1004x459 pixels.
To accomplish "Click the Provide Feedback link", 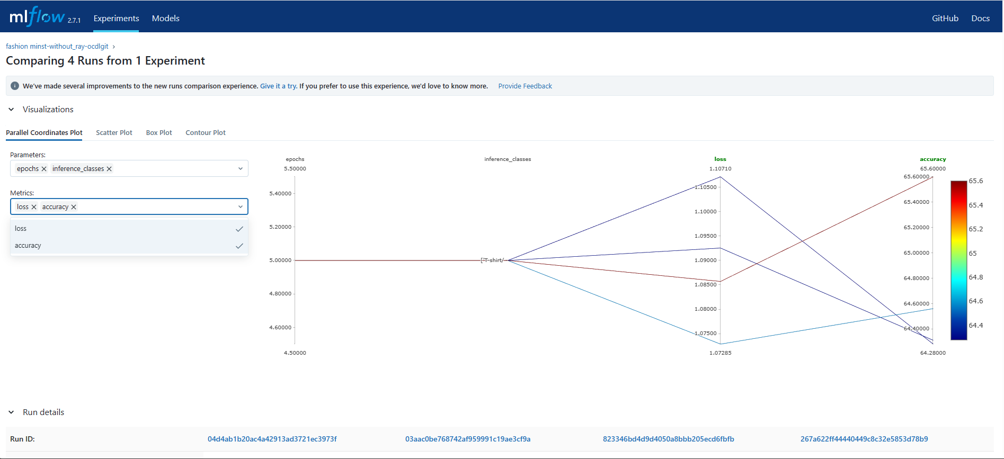I will click(x=525, y=86).
